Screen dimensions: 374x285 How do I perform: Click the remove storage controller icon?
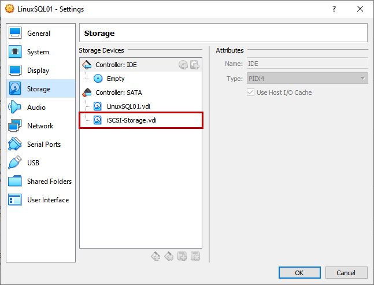pyautogui.click(x=169, y=256)
